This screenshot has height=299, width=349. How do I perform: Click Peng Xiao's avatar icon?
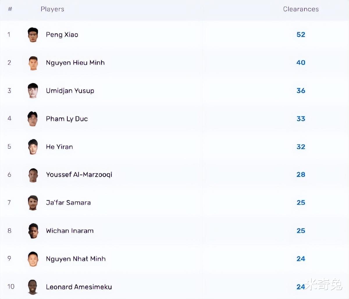pos(33,35)
